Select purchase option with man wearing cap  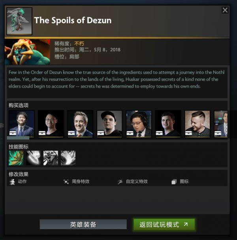[x=109, y=124]
